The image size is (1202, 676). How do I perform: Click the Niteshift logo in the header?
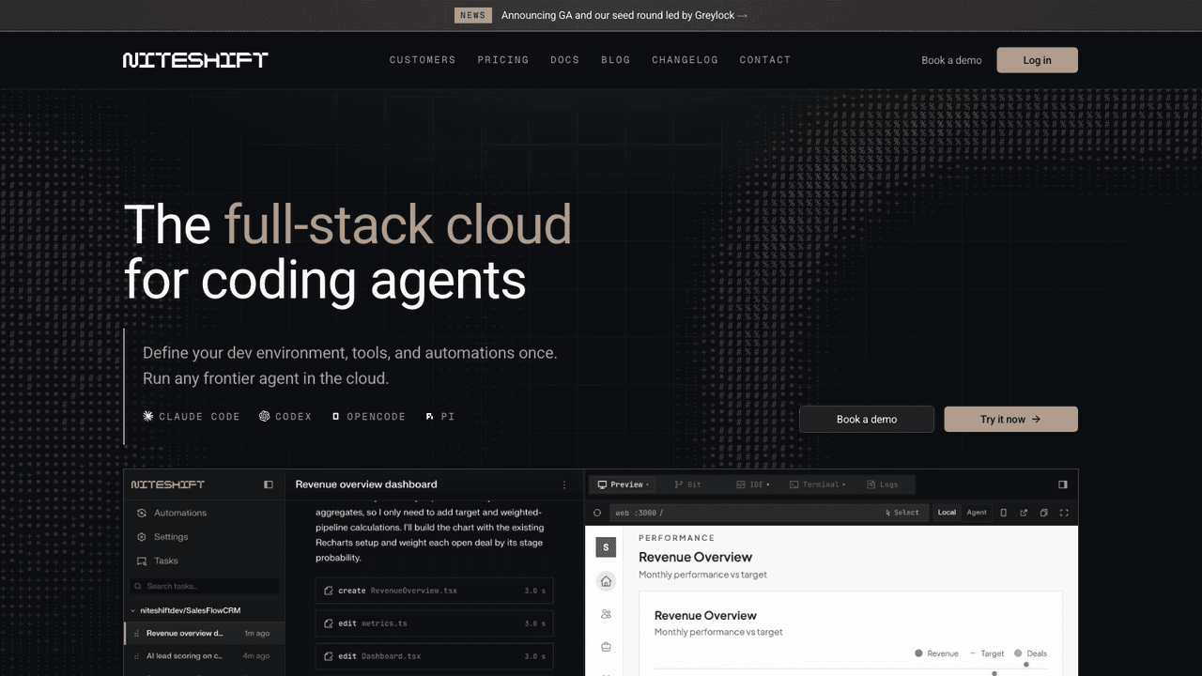coord(195,60)
